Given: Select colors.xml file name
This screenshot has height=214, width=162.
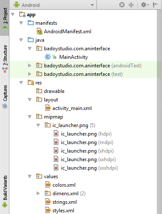Looking at the screenshot, I should point(64,185).
